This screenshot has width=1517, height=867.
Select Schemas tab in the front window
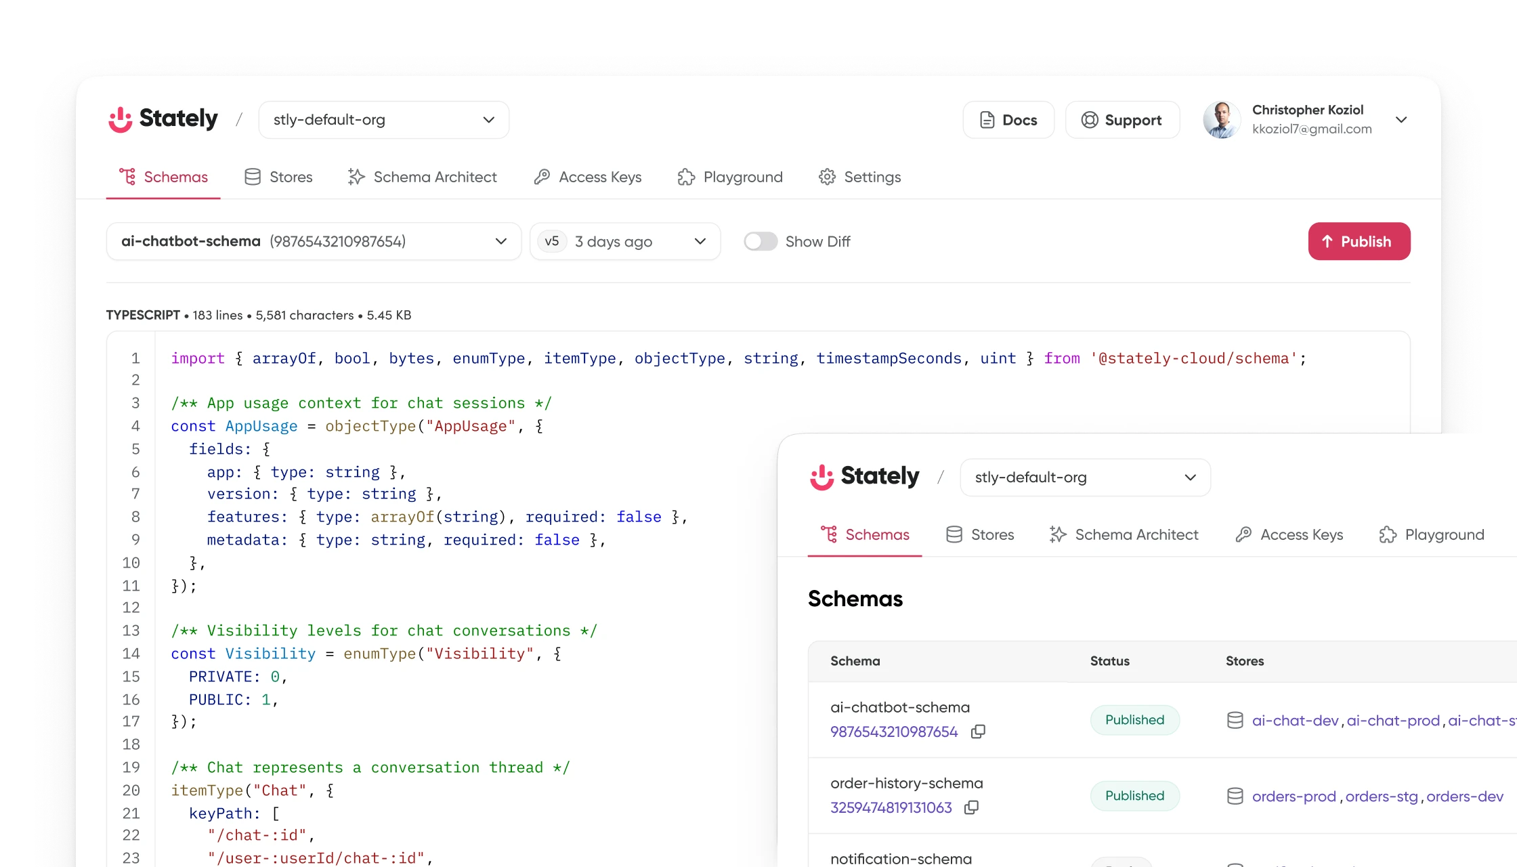click(x=865, y=534)
